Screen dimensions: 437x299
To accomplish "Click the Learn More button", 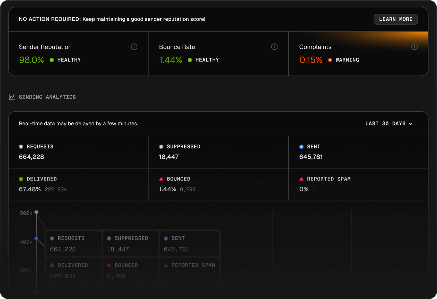I will point(396,19).
